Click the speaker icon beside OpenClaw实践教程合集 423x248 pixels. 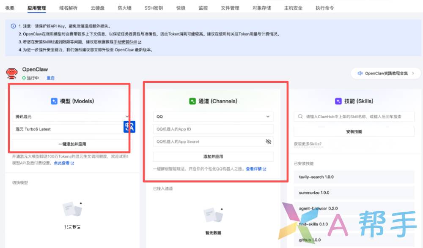coord(360,73)
